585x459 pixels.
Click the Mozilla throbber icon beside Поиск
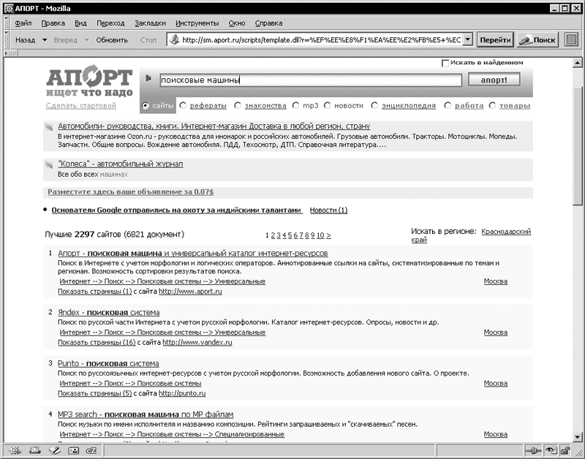pos(571,39)
